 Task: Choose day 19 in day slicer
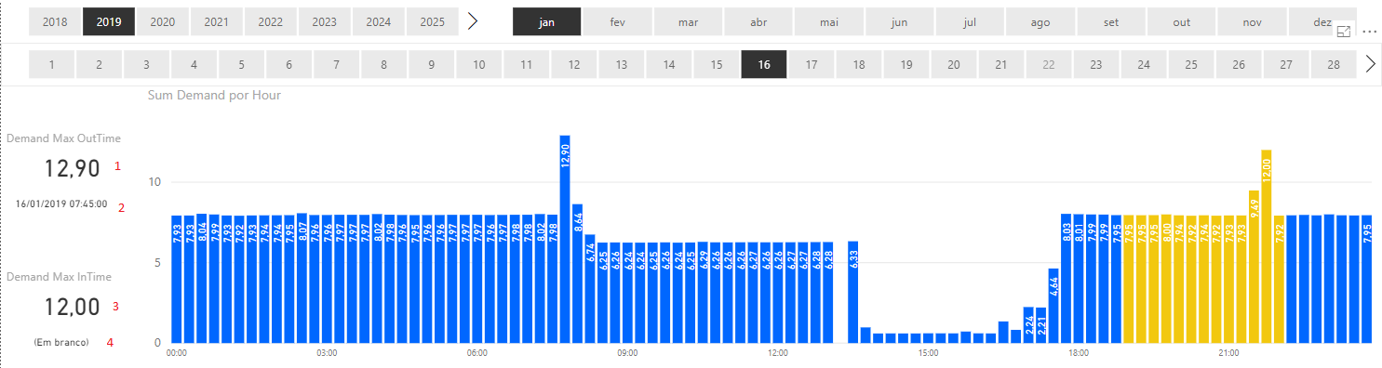point(906,64)
